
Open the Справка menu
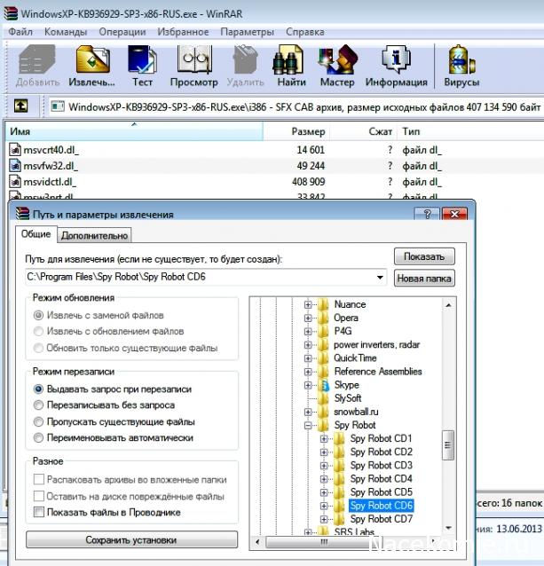[305, 32]
